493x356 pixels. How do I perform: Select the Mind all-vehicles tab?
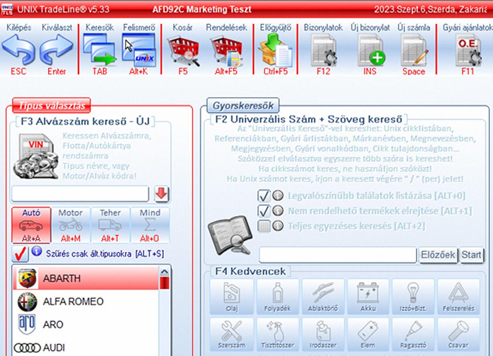click(150, 225)
